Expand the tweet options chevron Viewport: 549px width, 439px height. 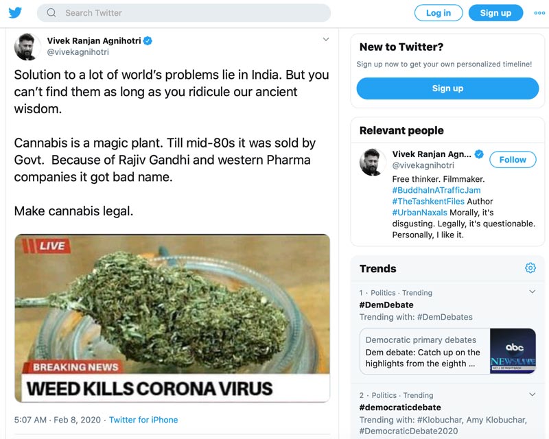[x=326, y=40]
